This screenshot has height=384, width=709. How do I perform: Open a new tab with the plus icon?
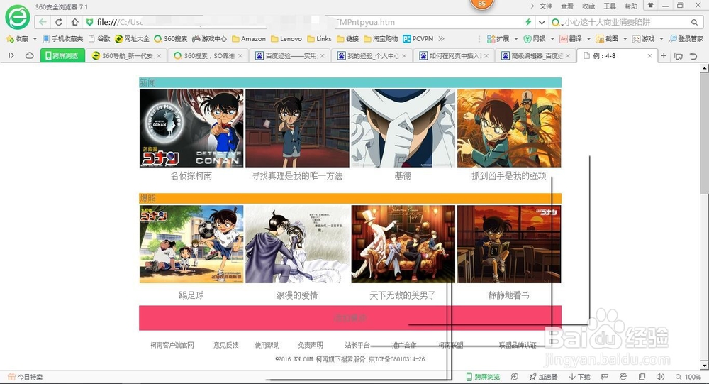point(664,55)
